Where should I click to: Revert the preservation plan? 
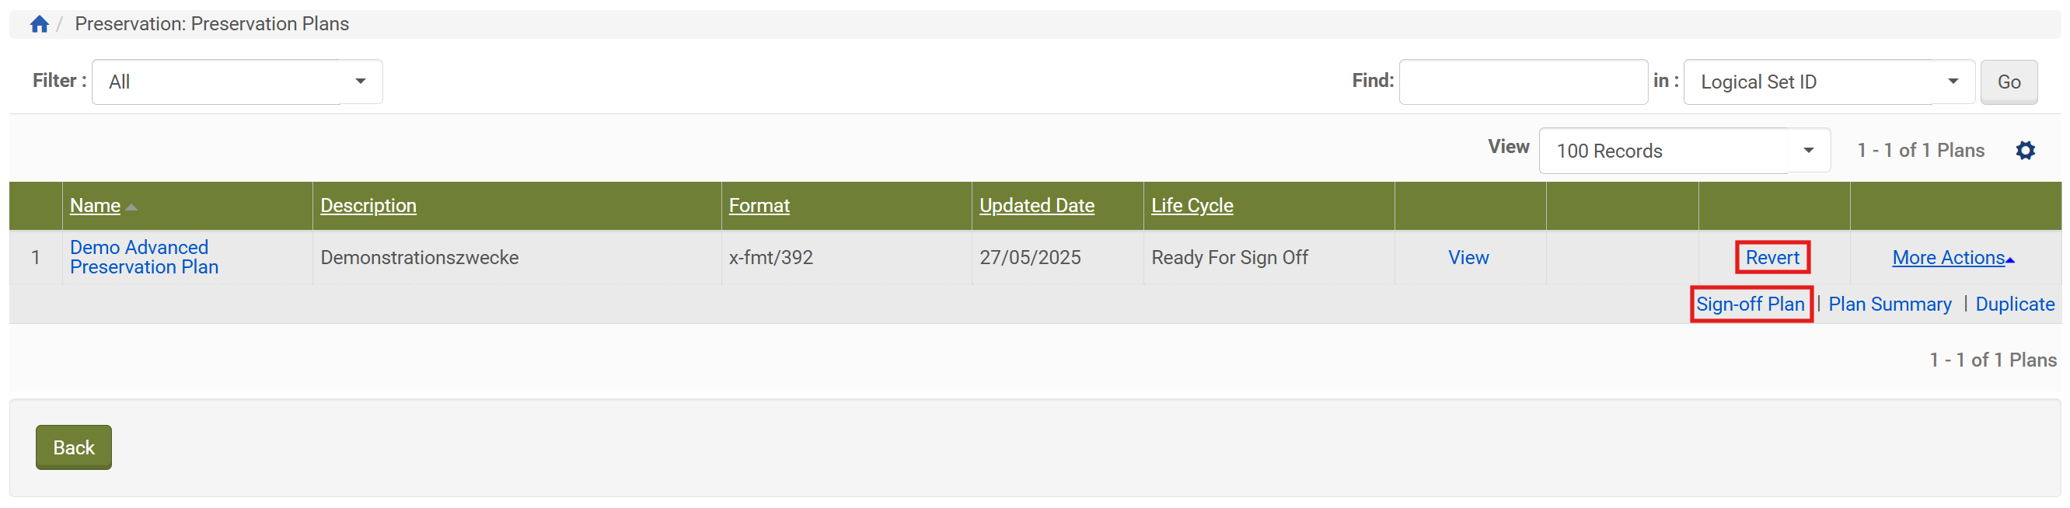pos(1772,258)
